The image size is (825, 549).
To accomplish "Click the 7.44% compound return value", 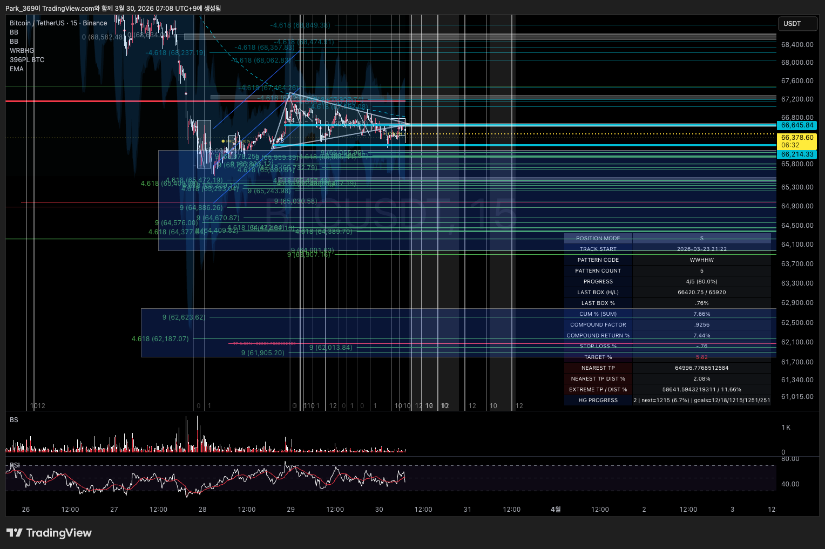I will pos(702,336).
